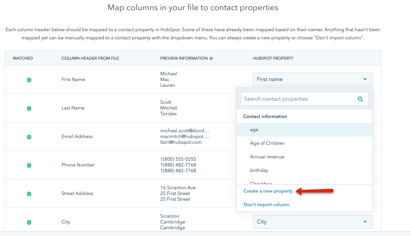Open the First name property dropdown

[x=313, y=79]
